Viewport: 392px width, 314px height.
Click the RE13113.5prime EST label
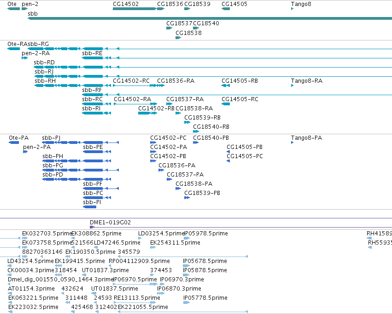tap(137, 298)
